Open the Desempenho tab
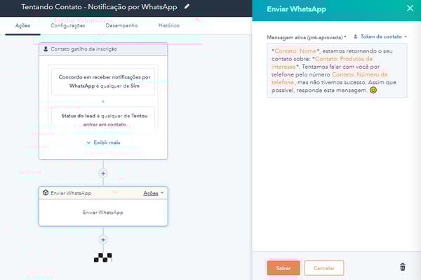 [121, 25]
